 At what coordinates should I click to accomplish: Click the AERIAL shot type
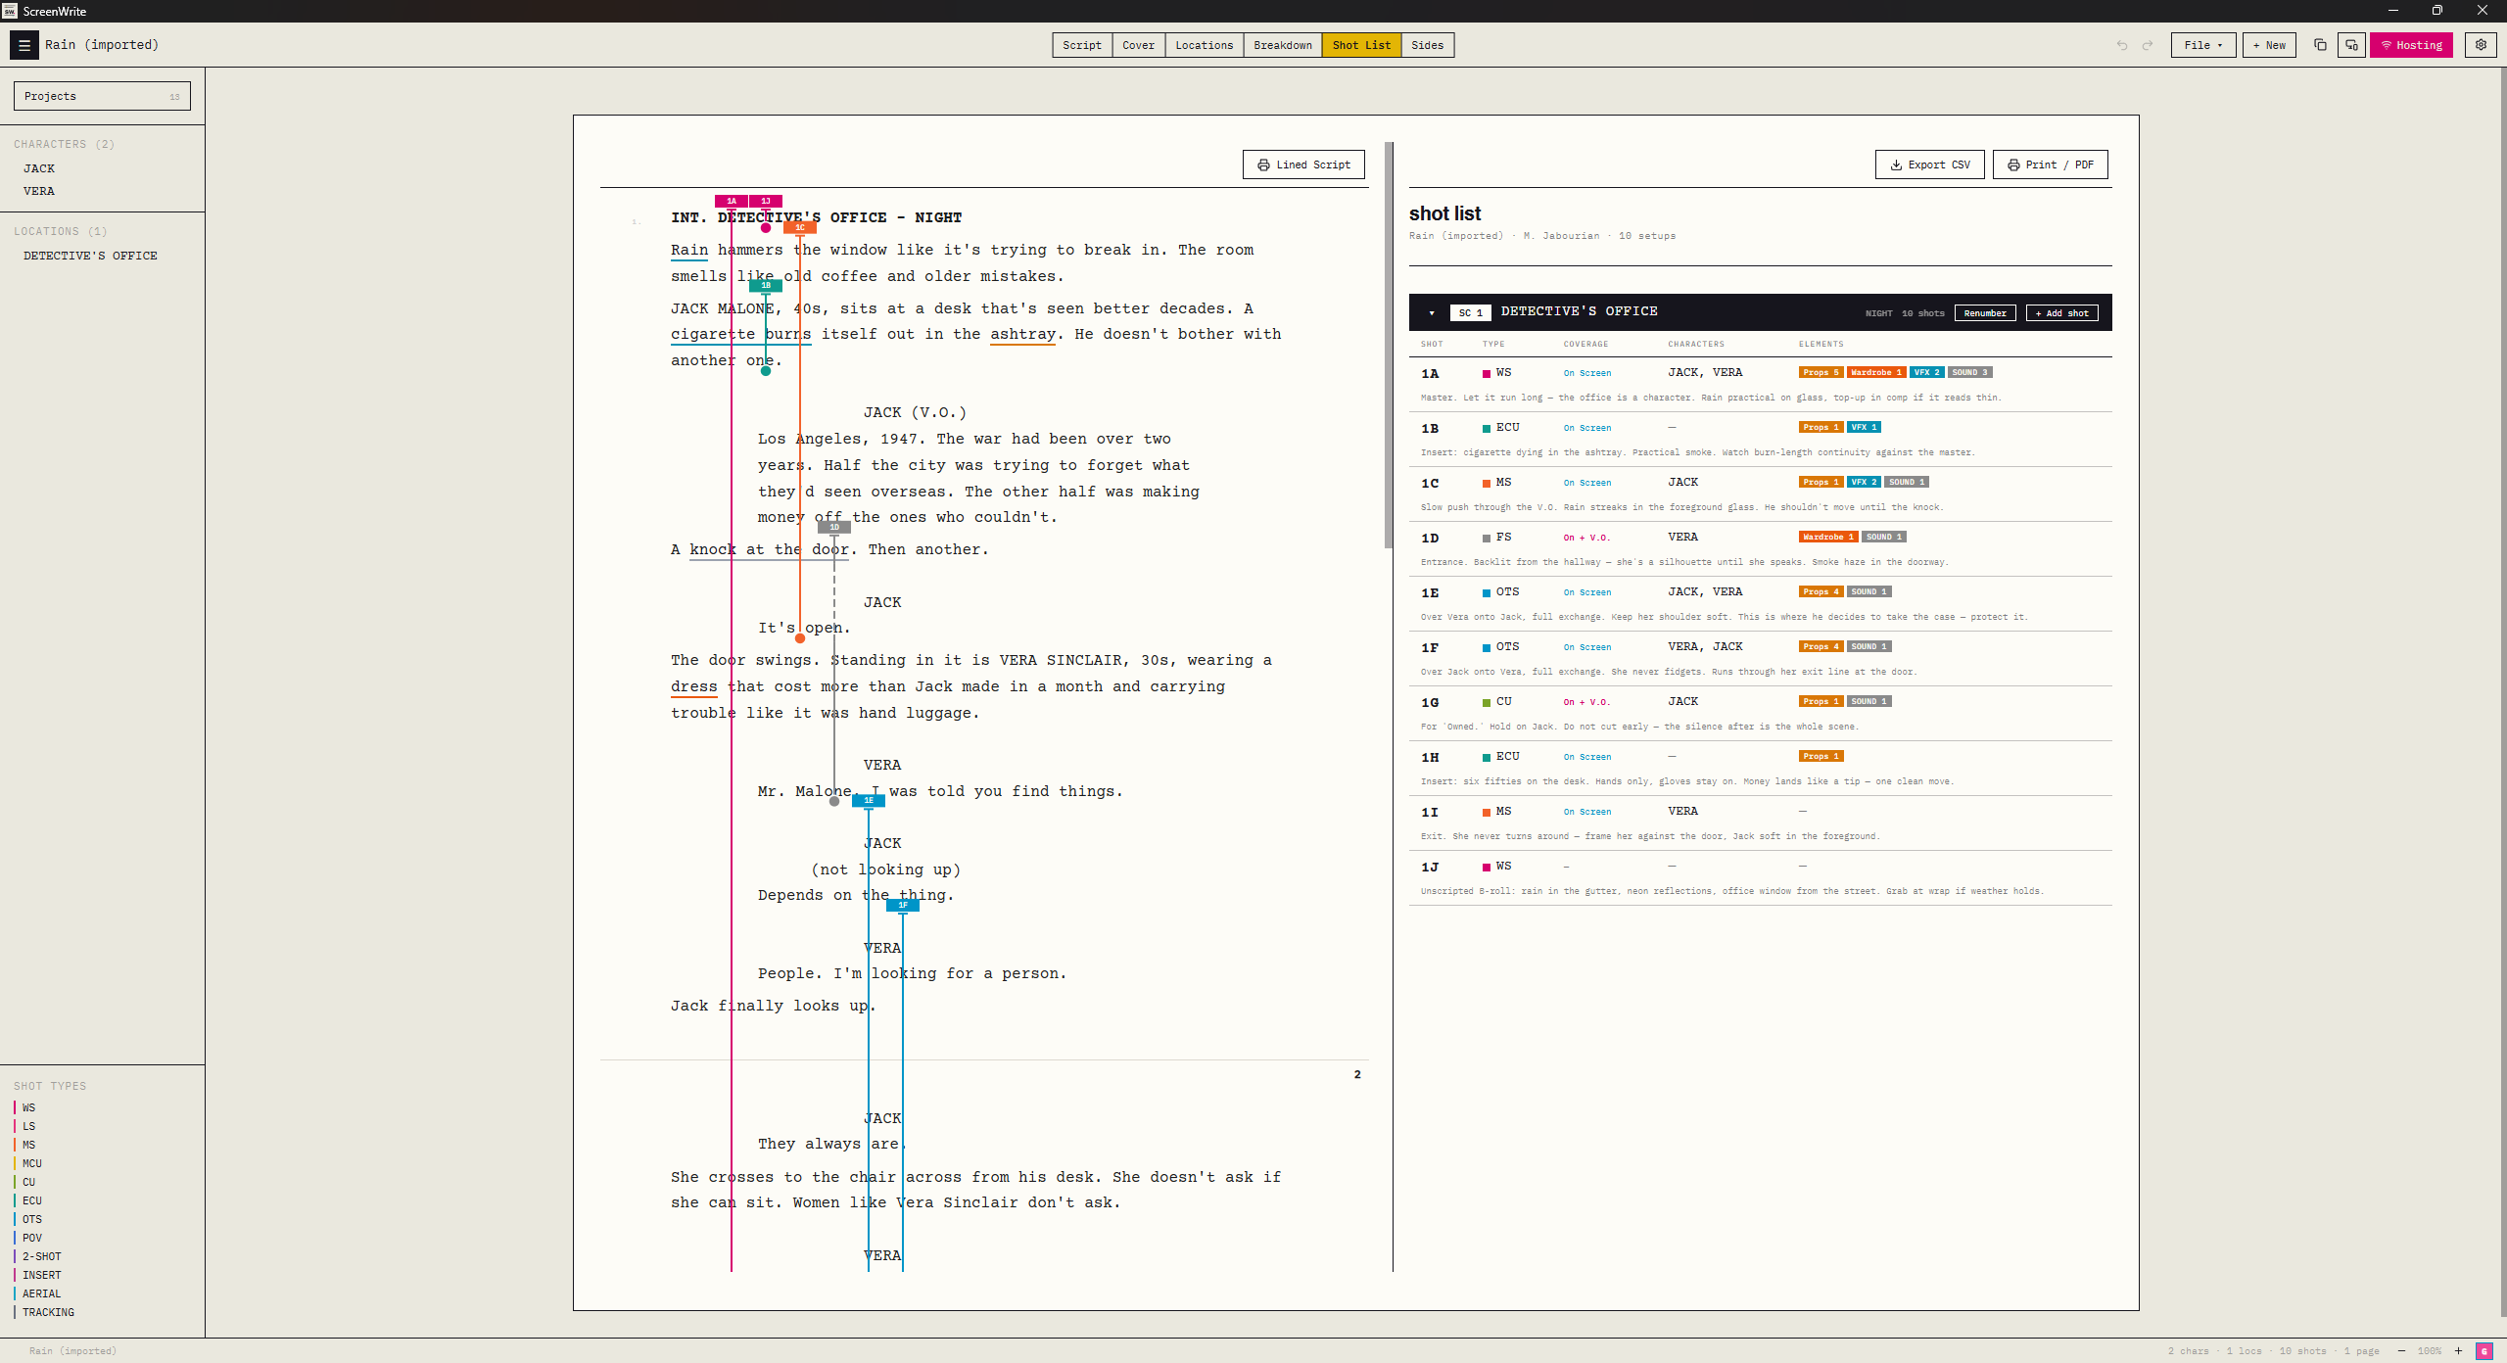[x=42, y=1293]
